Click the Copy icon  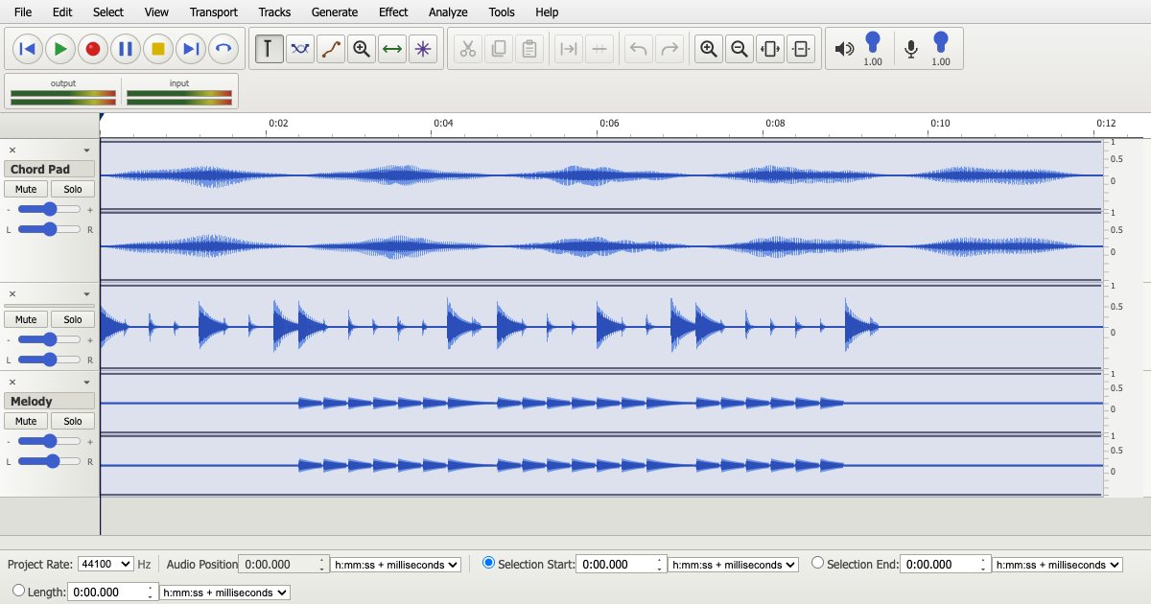[499, 49]
